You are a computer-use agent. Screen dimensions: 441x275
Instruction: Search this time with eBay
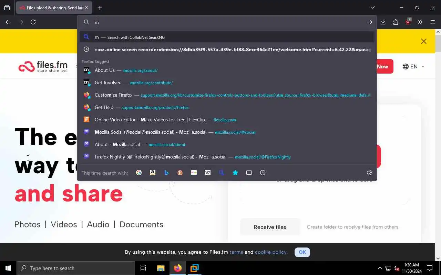point(194,173)
